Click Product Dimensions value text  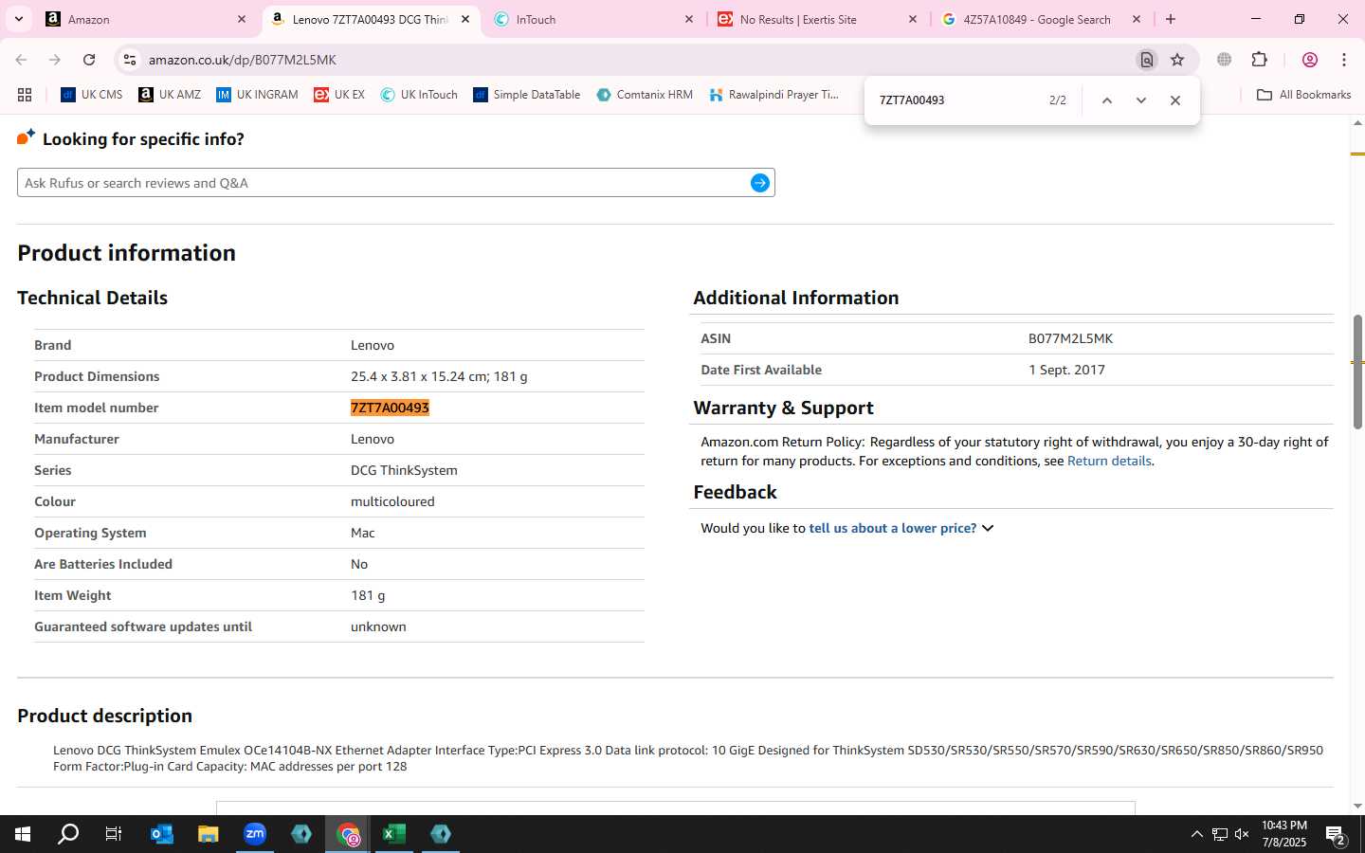pos(439,376)
